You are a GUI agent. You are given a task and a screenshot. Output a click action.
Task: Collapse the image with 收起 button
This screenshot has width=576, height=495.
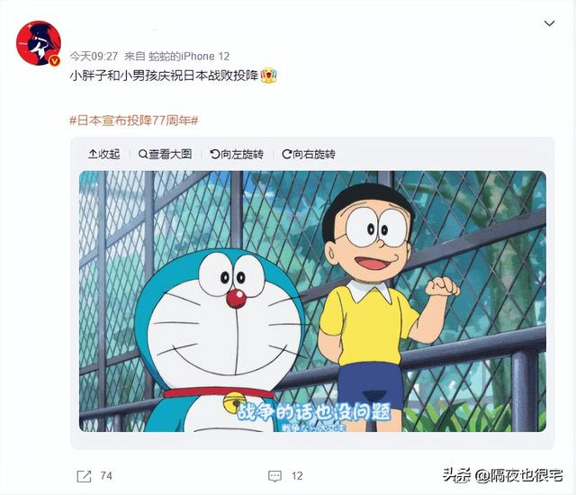[x=104, y=154]
